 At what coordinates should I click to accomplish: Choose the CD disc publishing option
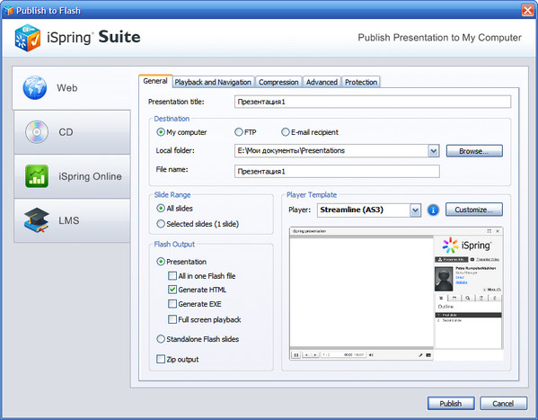[72, 132]
